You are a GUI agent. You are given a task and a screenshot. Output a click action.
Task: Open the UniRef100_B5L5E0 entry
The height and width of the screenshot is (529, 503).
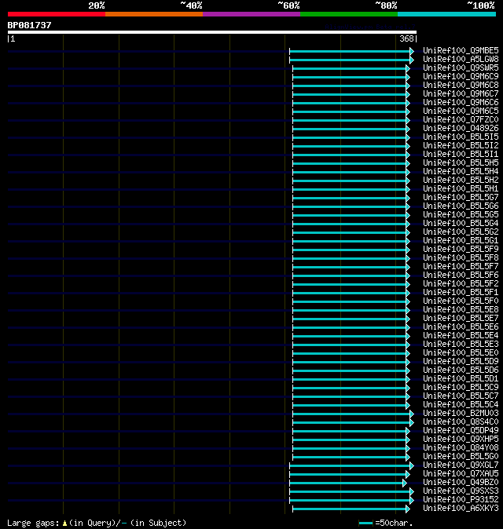[x=461, y=353]
